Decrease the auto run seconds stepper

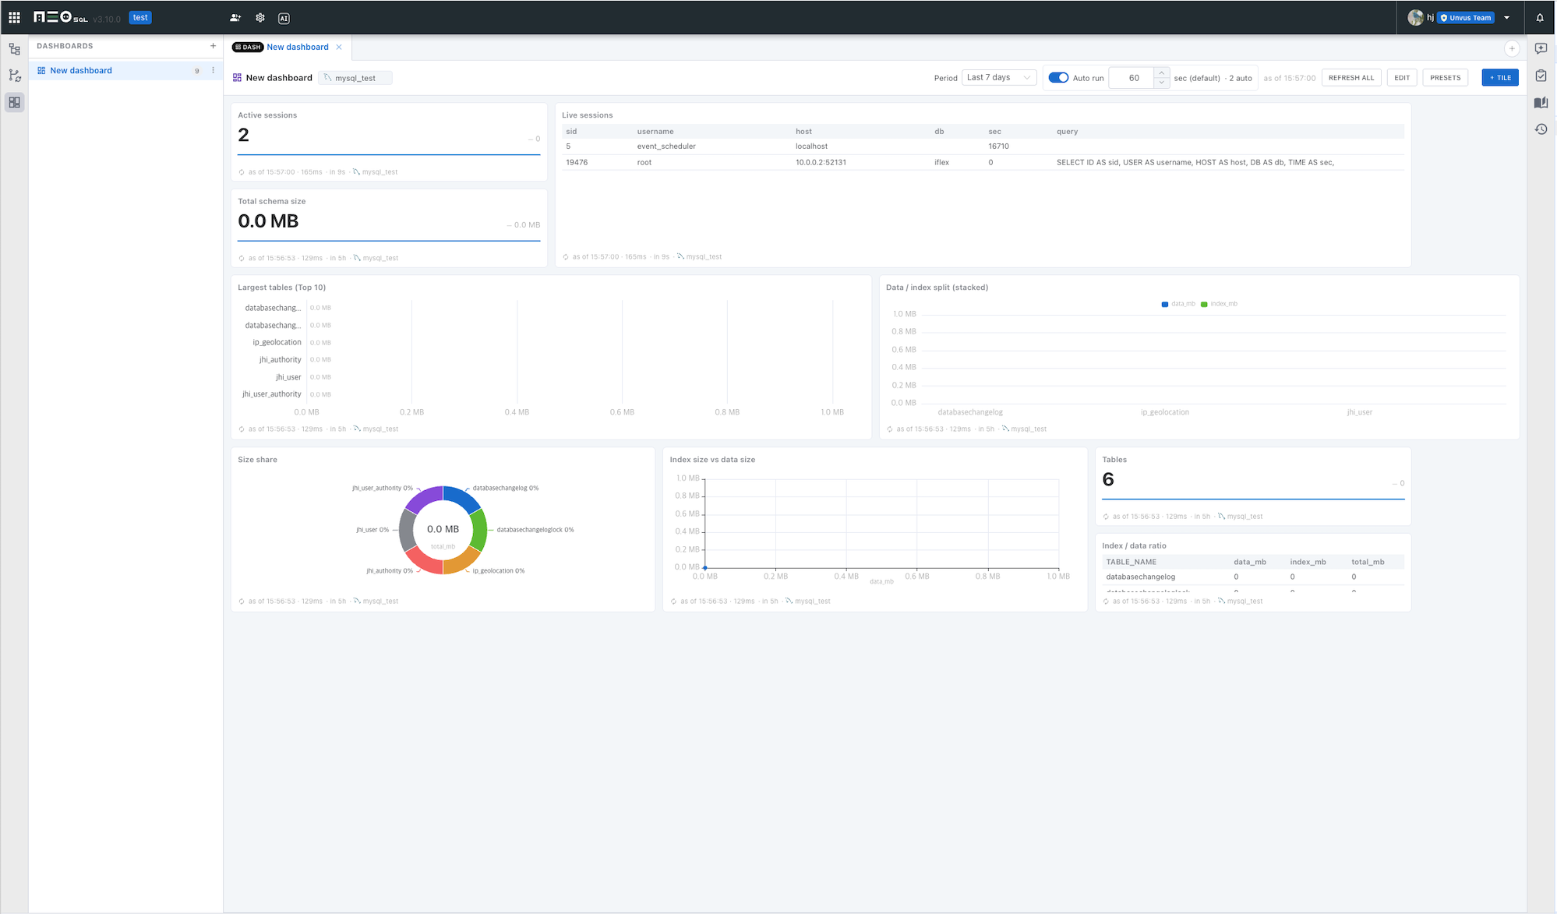(x=1161, y=83)
